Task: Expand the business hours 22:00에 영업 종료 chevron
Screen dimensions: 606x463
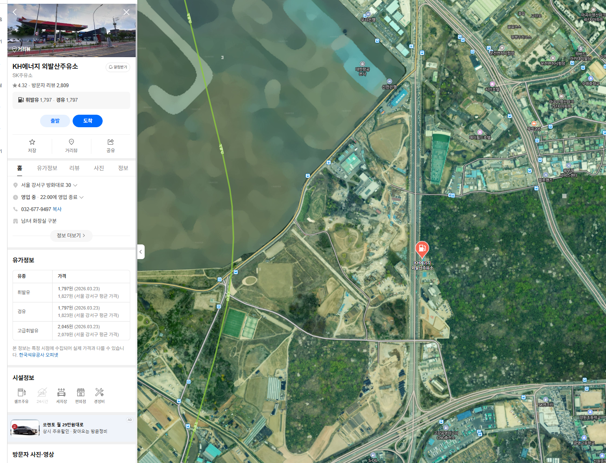Action: (x=81, y=197)
